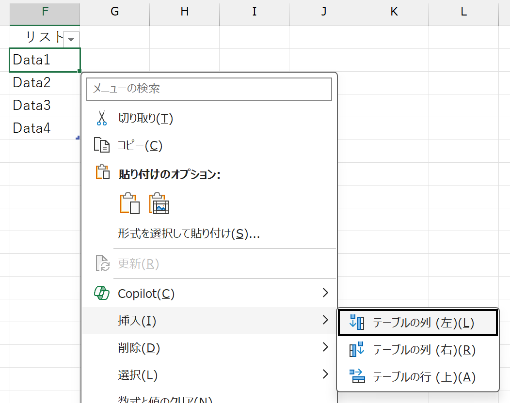Open the 削除(D) menu entry
This screenshot has height=403, width=510.
(x=209, y=348)
